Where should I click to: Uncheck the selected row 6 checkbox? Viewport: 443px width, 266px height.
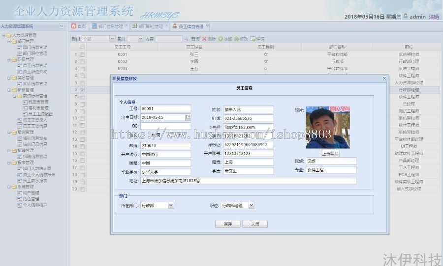click(x=83, y=90)
